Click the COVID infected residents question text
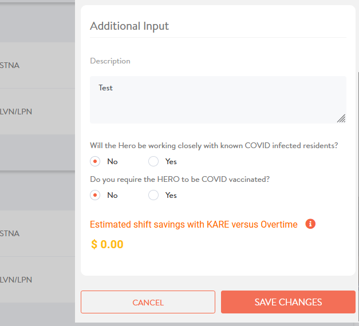This screenshot has width=359, height=326. (214, 146)
